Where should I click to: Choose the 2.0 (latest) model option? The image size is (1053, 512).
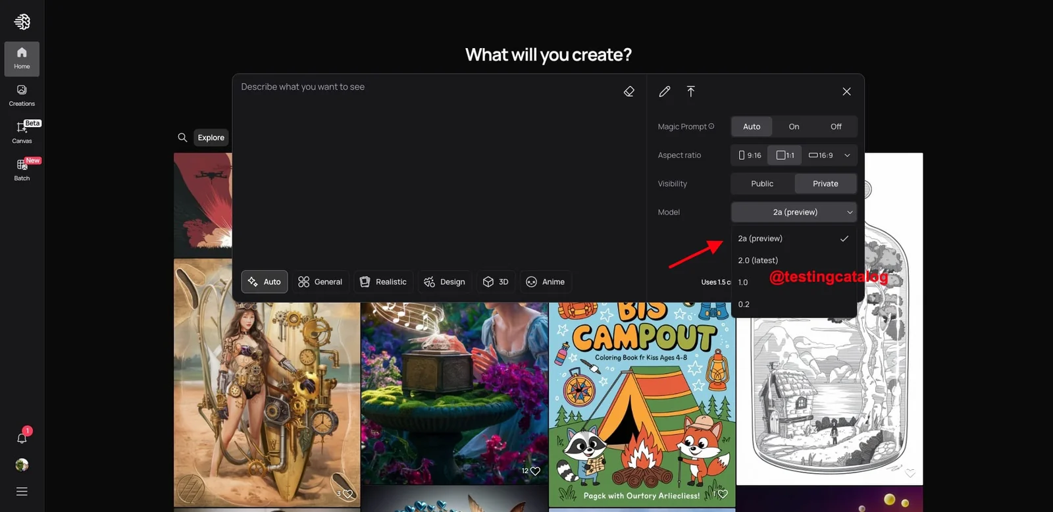pyautogui.click(x=758, y=261)
